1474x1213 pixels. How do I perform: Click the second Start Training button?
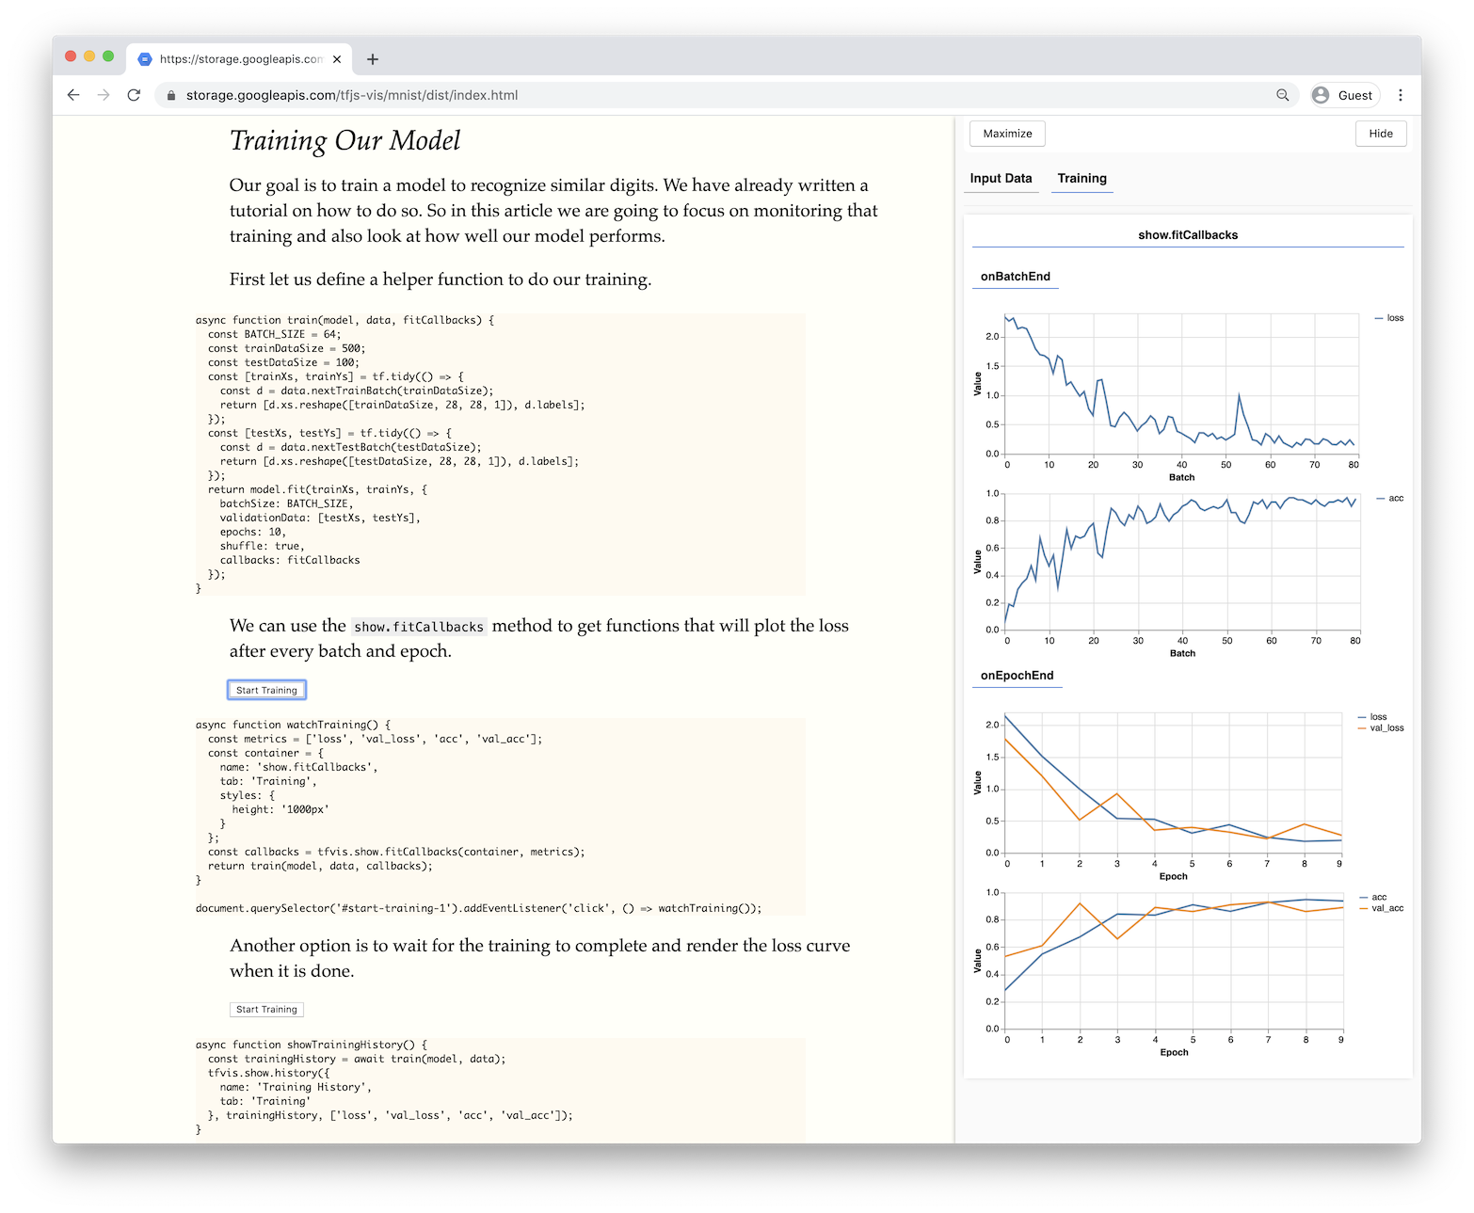[x=266, y=1009]
